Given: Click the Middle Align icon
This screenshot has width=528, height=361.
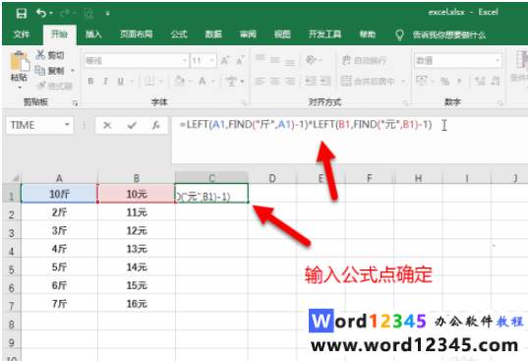Looking at the screenshot, I should (x=274, y=61).
